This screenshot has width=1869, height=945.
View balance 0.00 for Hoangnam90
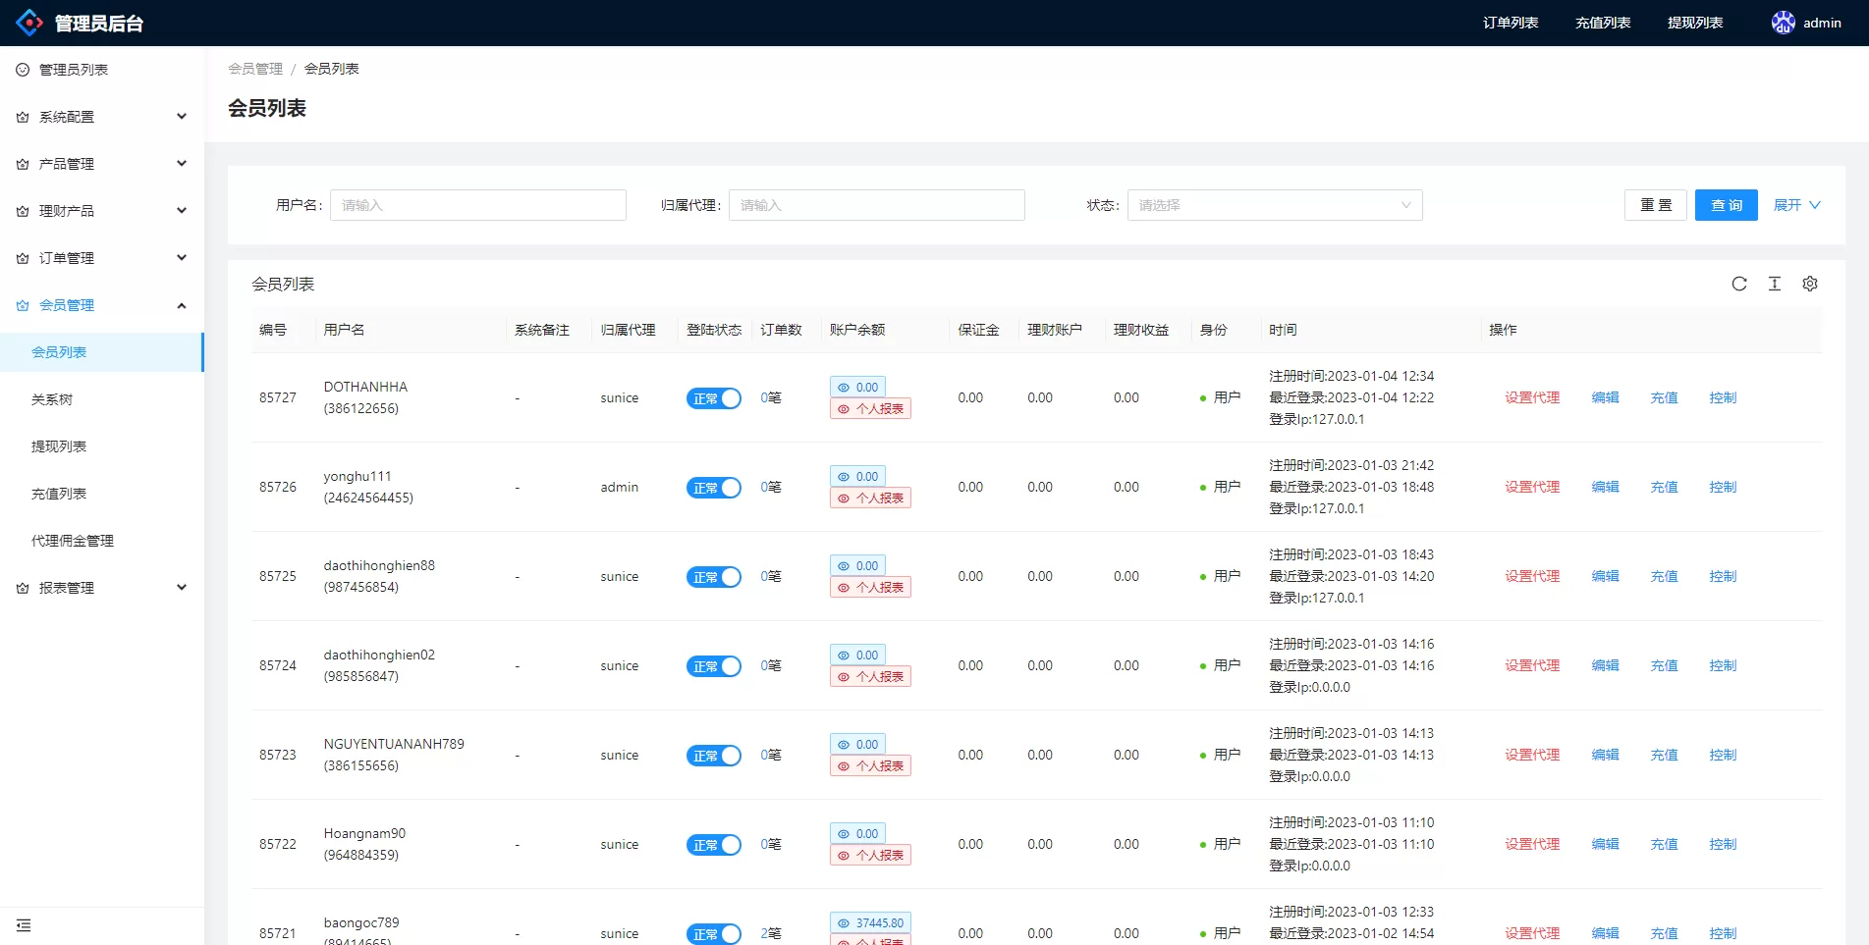(x=857, y=833)
